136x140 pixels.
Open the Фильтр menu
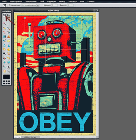pos(62,1)
